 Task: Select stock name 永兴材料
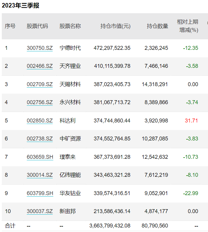[70, 102]
